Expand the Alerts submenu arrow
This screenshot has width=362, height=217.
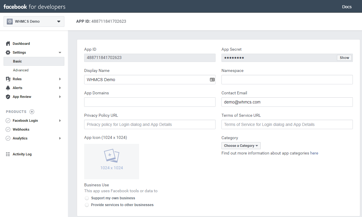pyautogui.click(x=60, y=88)
